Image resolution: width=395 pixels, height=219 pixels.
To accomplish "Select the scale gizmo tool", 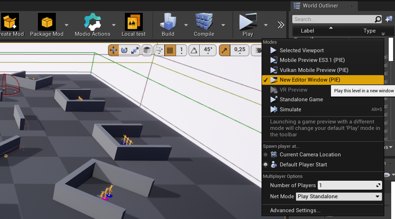I will pyautogui.click(x=135, y=50).
